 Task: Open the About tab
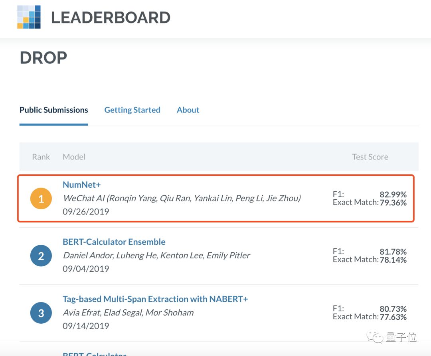[188, 110]
